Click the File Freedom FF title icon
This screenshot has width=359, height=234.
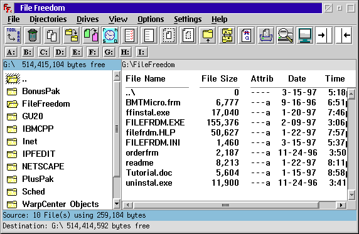tap(8, 8)
